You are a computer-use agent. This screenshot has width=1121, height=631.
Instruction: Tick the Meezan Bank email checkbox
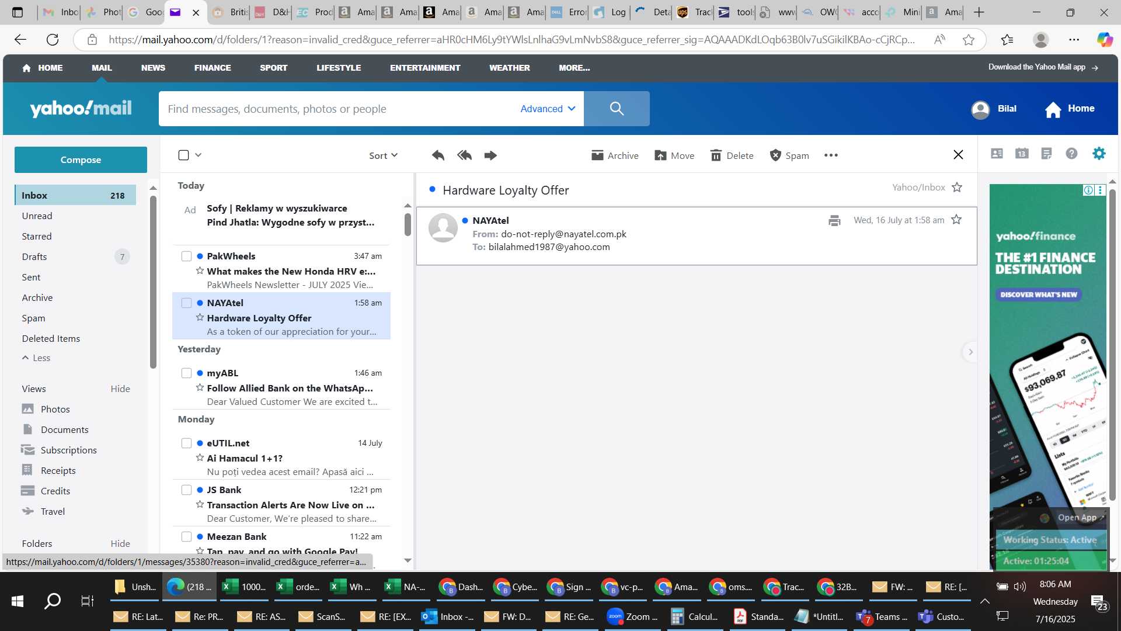pos(186,536)
